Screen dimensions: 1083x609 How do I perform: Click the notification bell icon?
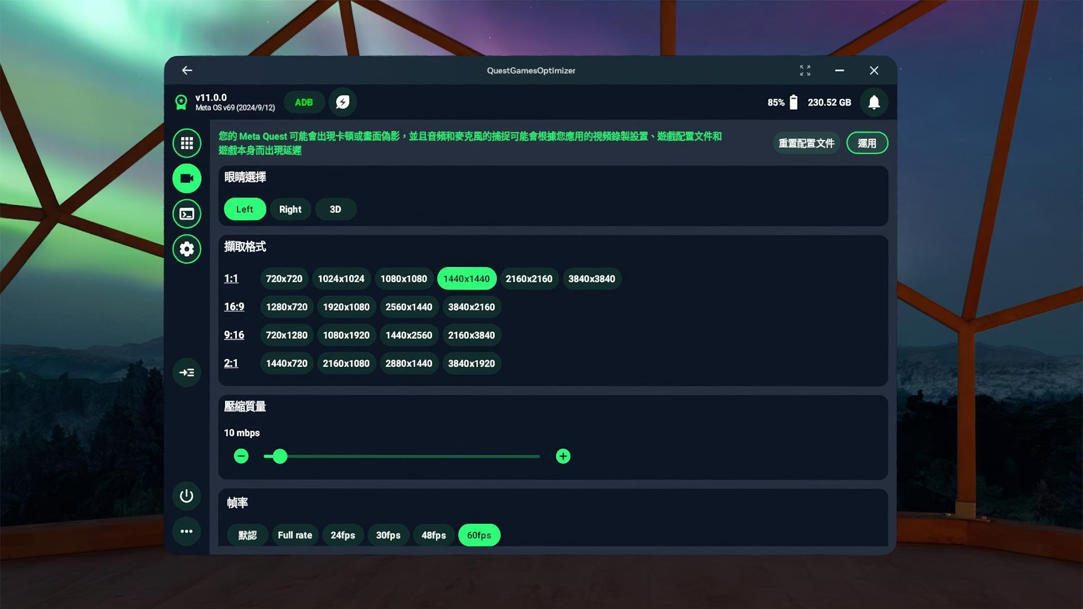point(874,102)
